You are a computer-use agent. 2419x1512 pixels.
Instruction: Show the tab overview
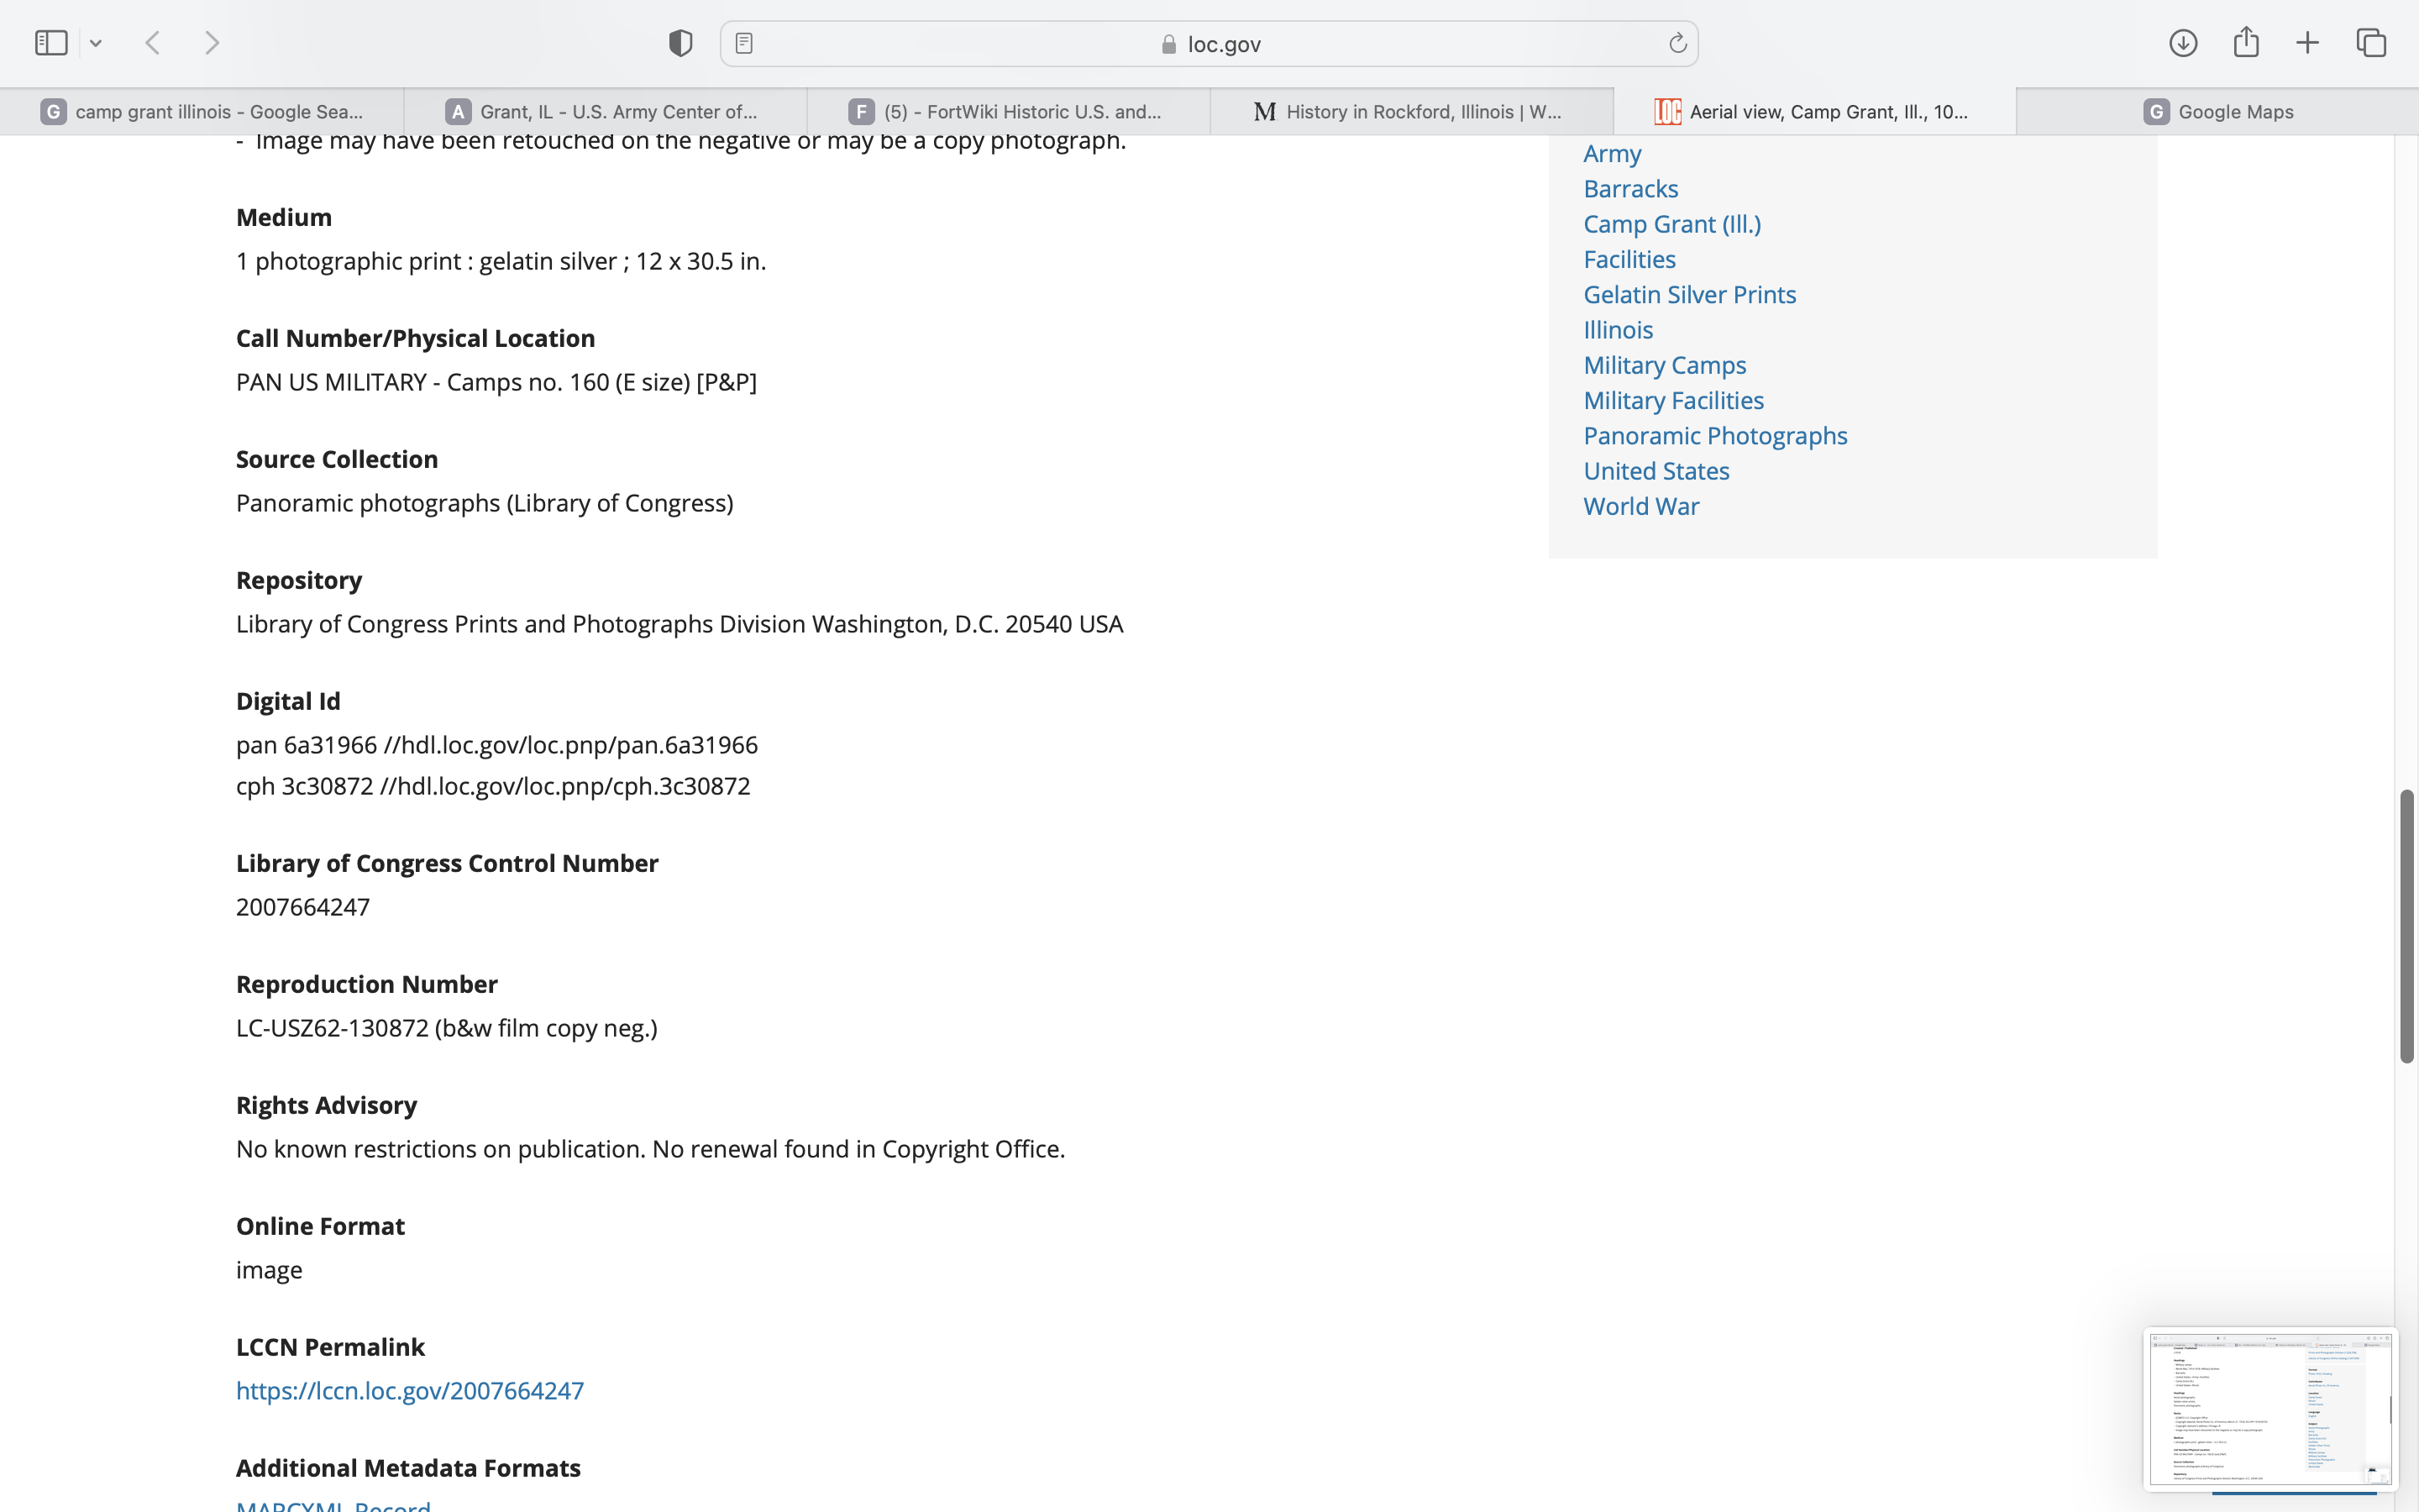pos(2371,43)
